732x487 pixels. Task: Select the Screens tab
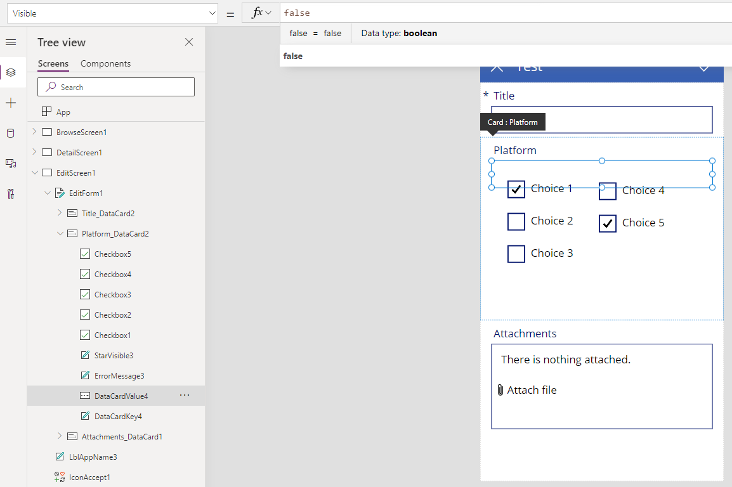53,63
